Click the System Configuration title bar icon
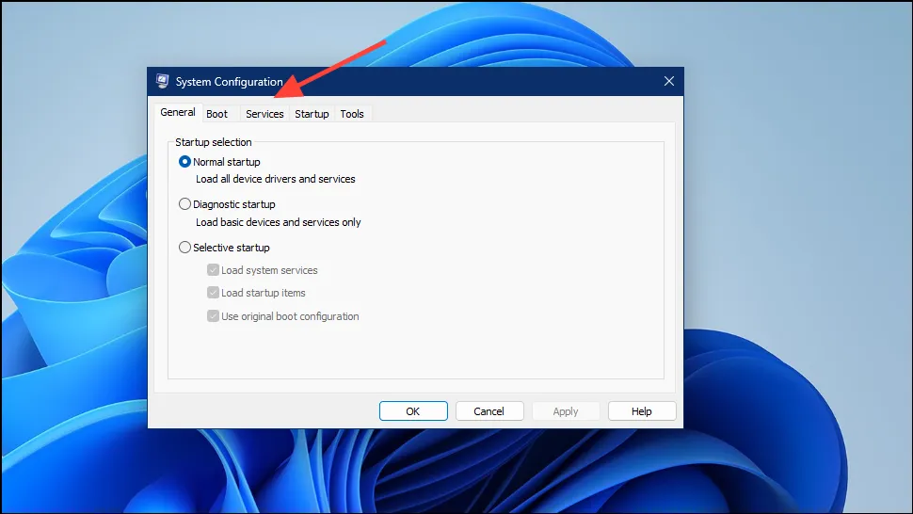 pos(163,82)
